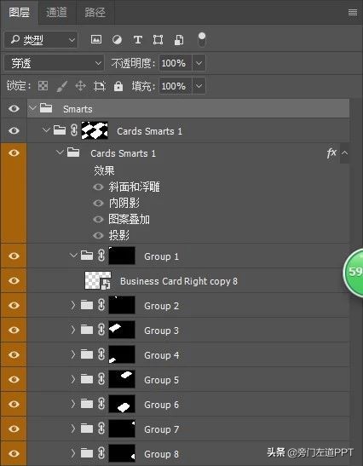
Task: Click mask link icon on Group 6
Action: [x=101, y=404]
